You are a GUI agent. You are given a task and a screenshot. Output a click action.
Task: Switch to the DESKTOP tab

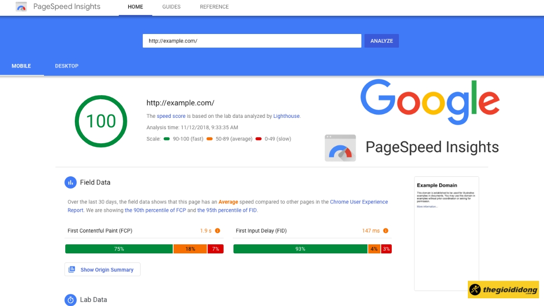(x=66, y=66)
